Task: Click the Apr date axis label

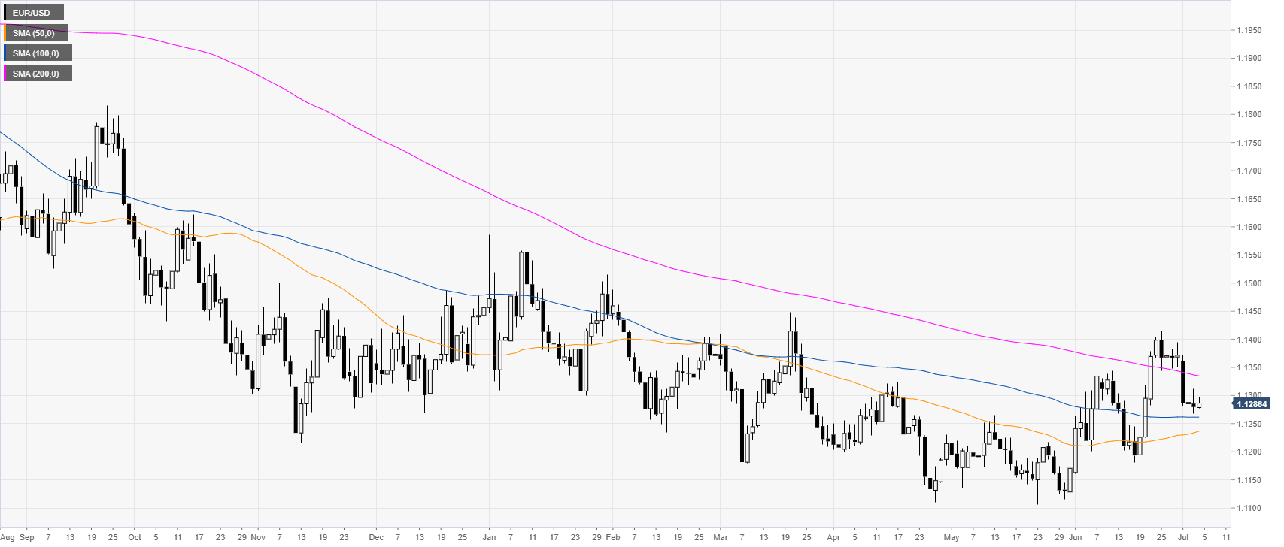Action: tap(833, 537)
